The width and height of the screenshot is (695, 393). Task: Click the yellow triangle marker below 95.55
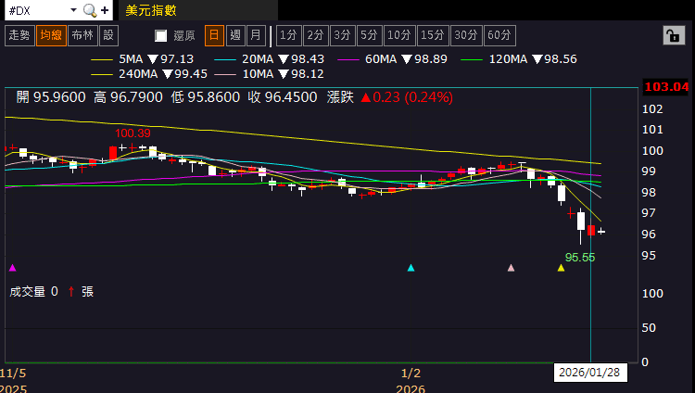pos(561,268)
